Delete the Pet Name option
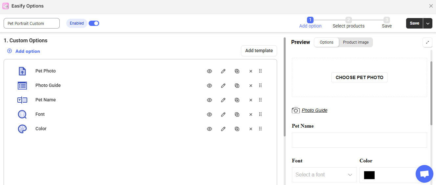 point(251,100)
